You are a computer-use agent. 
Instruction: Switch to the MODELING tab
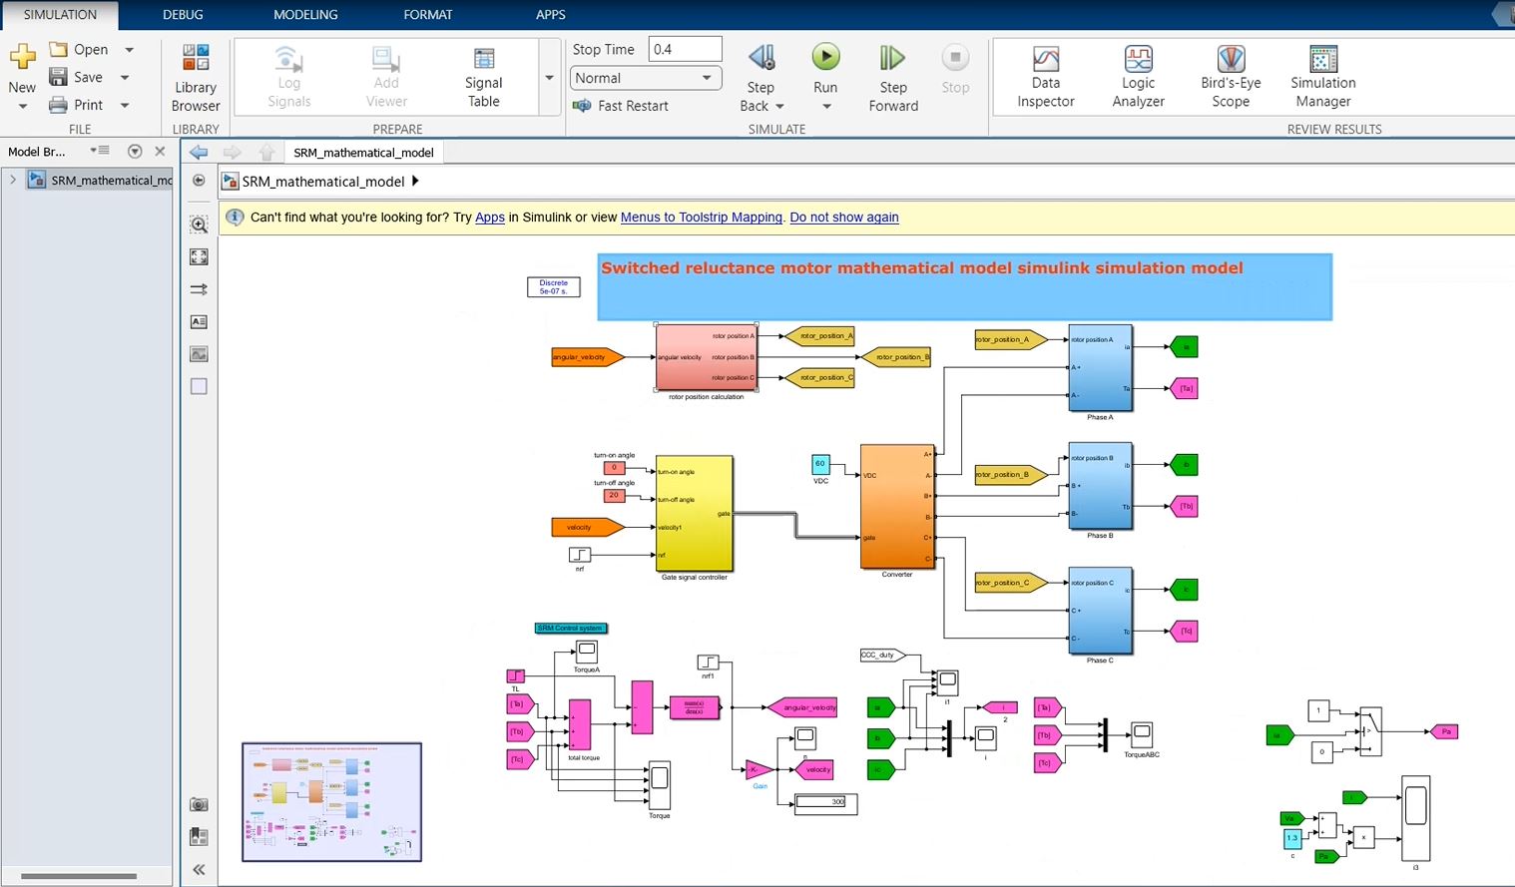click(x=305, y=15)
